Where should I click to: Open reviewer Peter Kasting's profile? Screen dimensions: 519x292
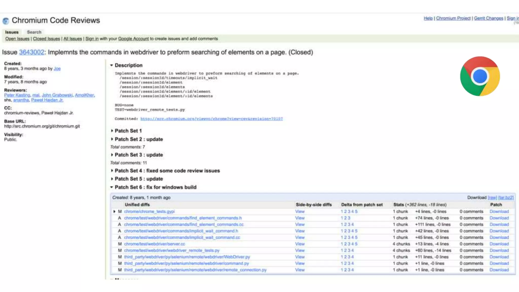click(17, 95)
